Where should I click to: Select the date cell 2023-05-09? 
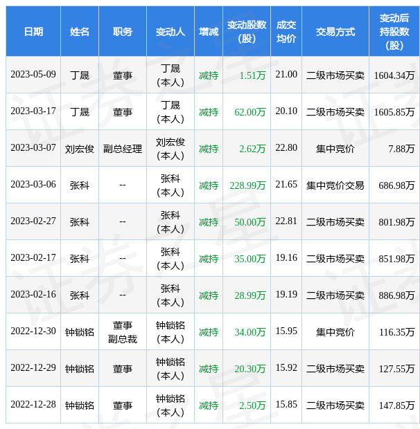click(x=33, y=75)
